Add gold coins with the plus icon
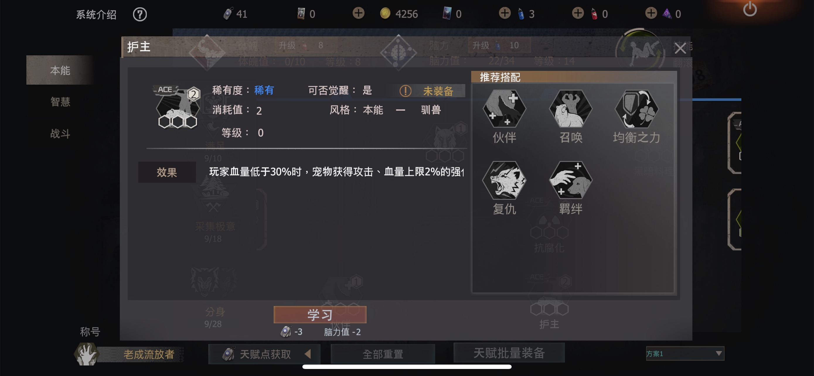 click(358, 13)
